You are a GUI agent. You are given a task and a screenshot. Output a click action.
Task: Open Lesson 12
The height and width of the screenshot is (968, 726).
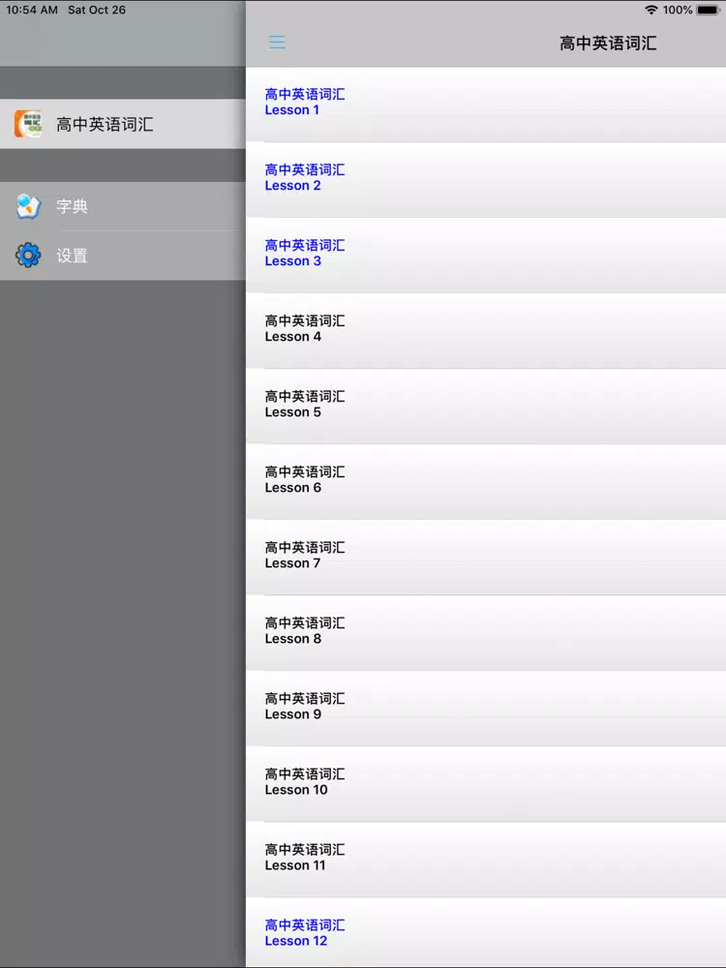click(486, 932)
